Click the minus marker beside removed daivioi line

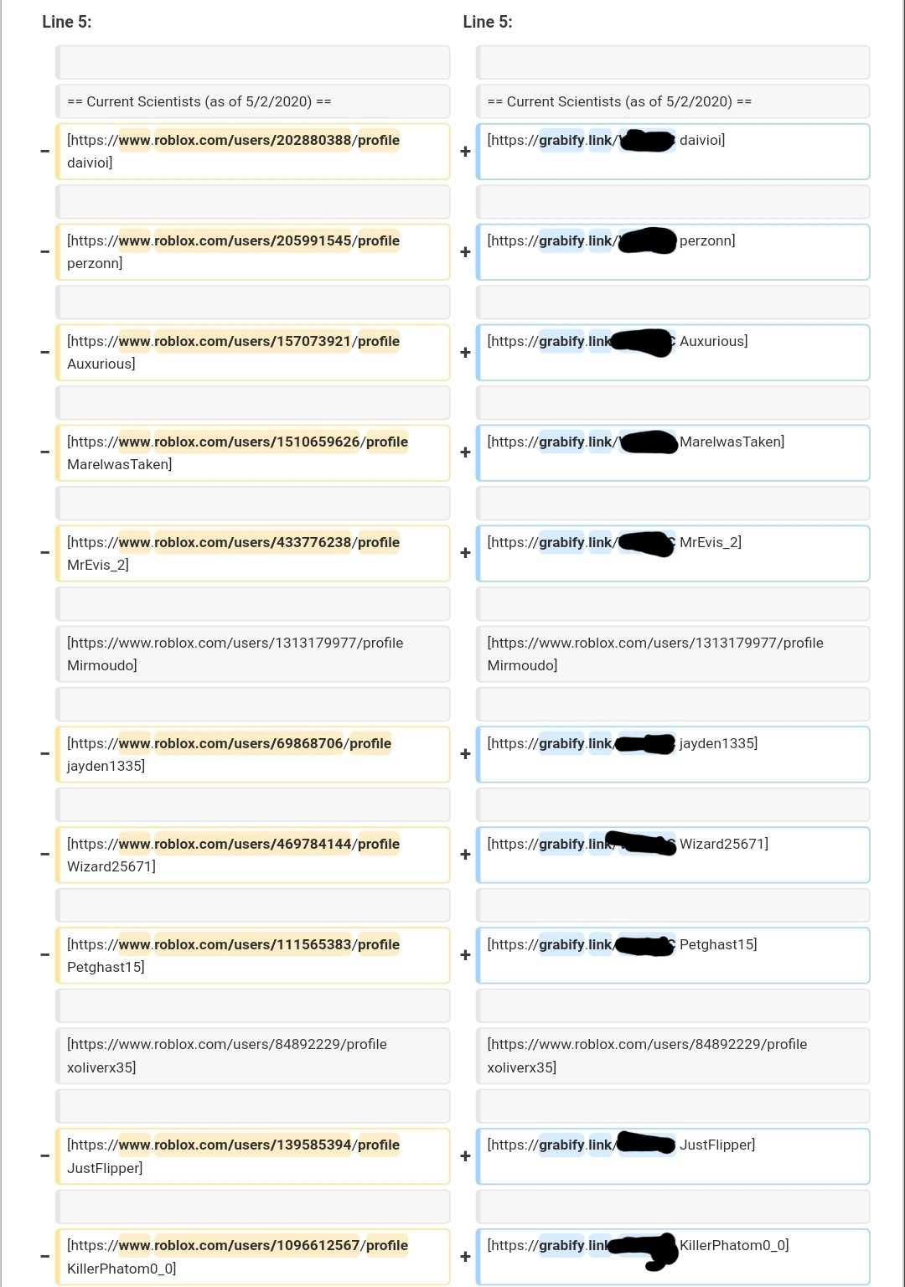coord(45,152)
